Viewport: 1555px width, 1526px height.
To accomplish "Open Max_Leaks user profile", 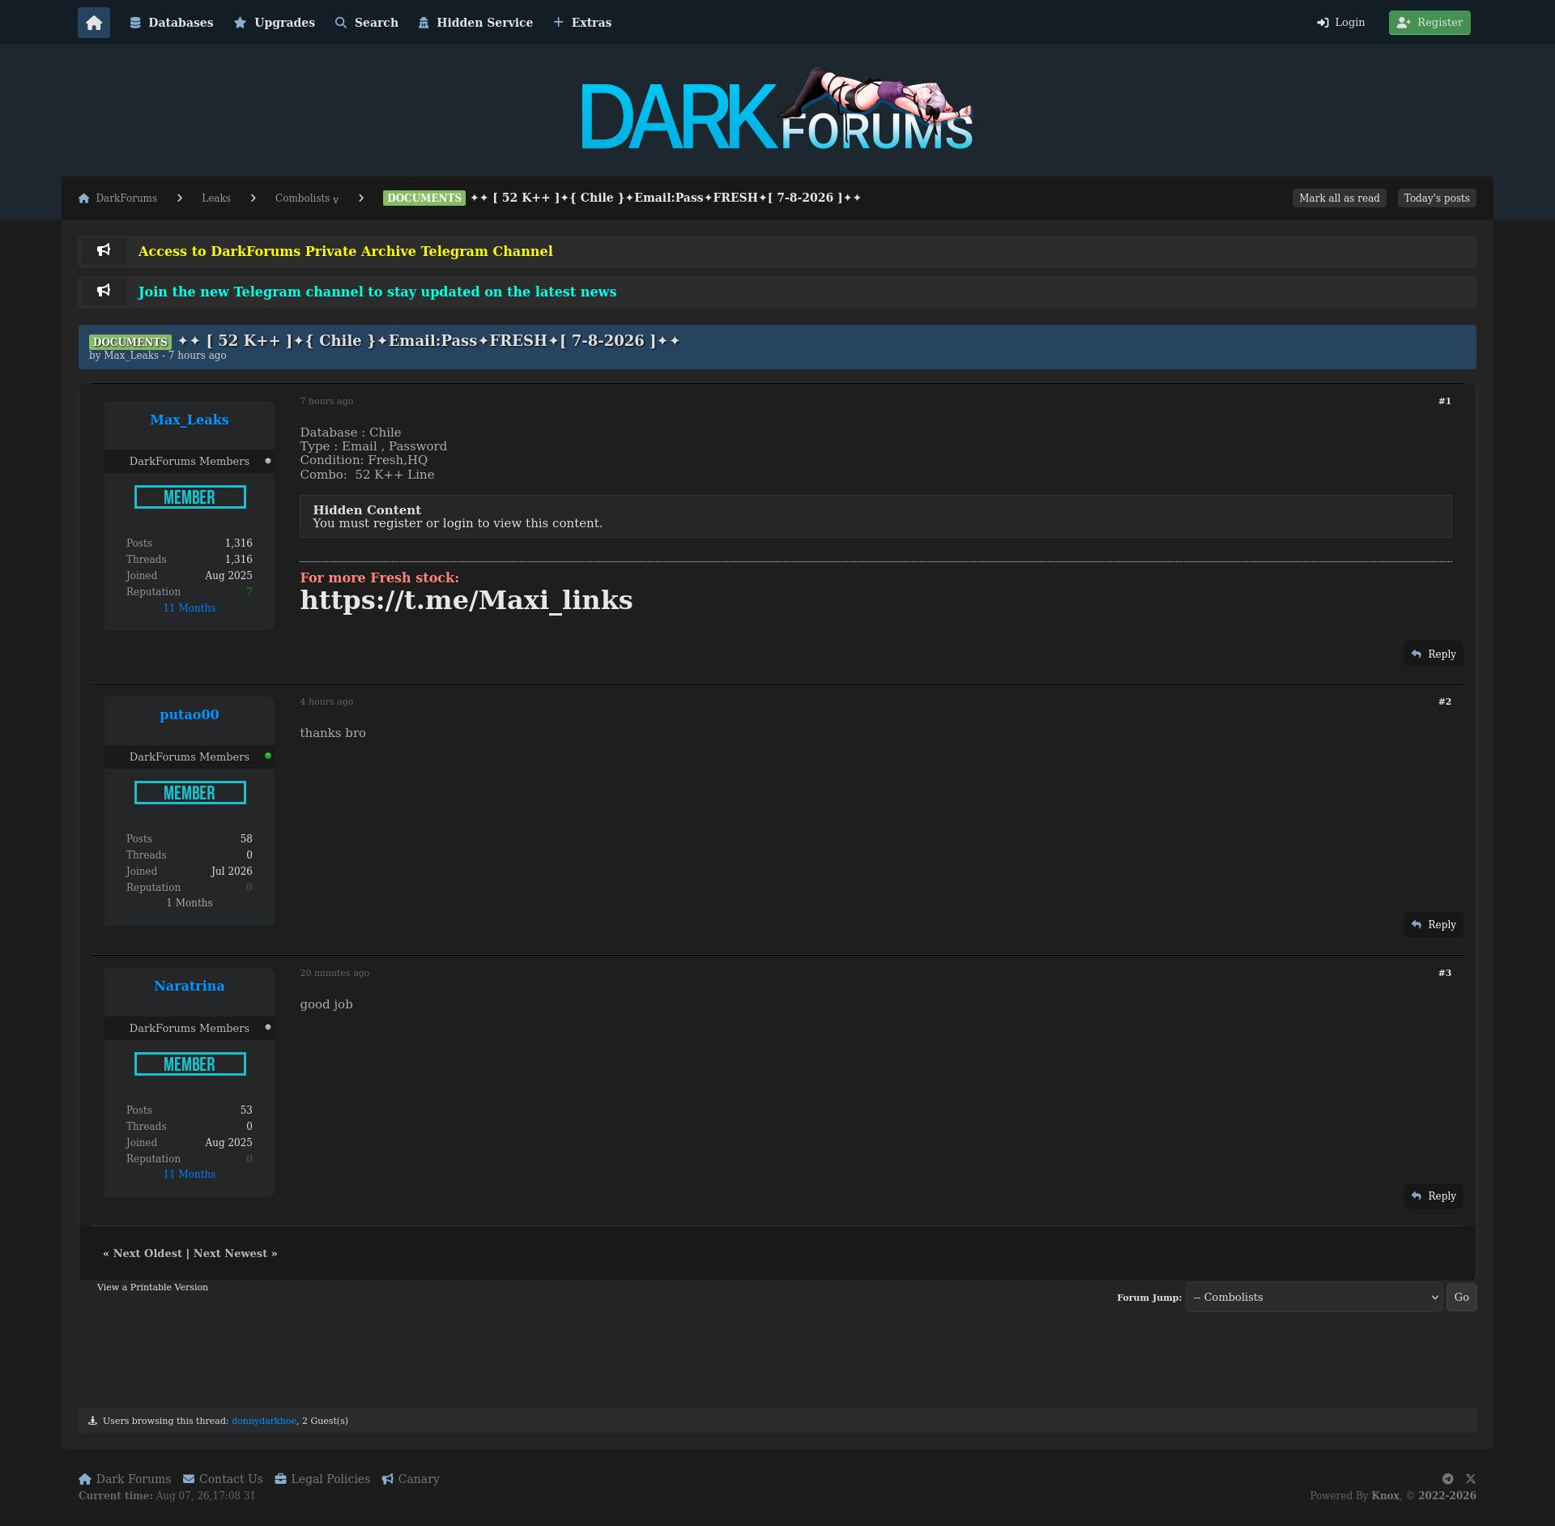I will pos(190,420).
